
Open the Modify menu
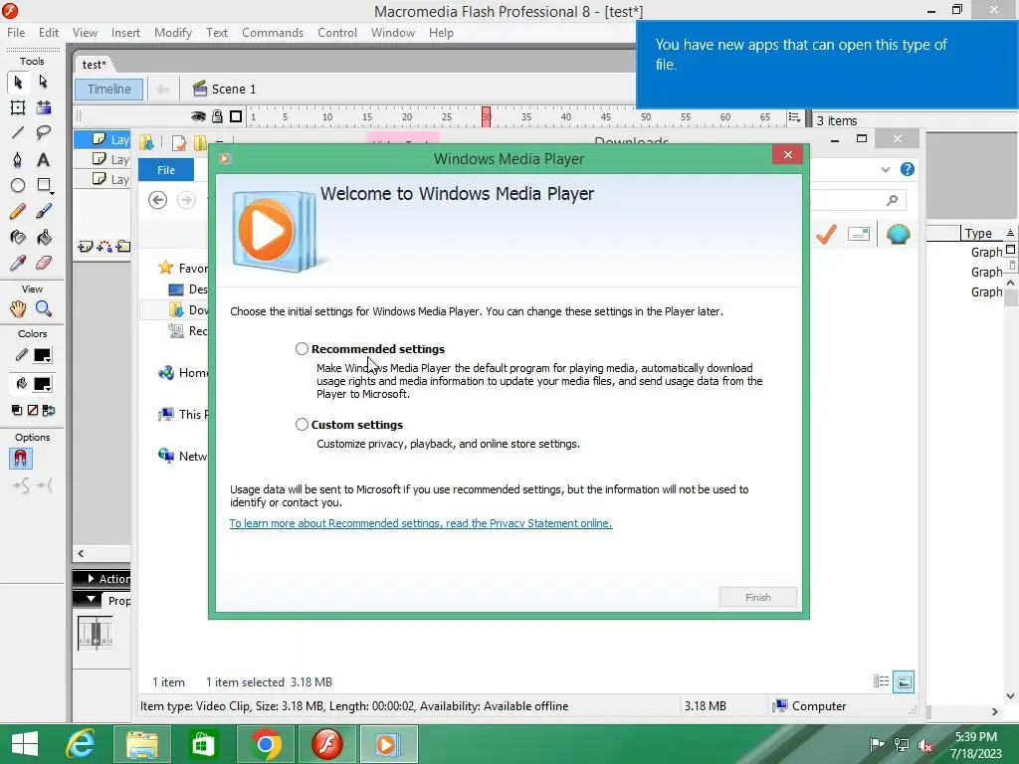point(173,33)
